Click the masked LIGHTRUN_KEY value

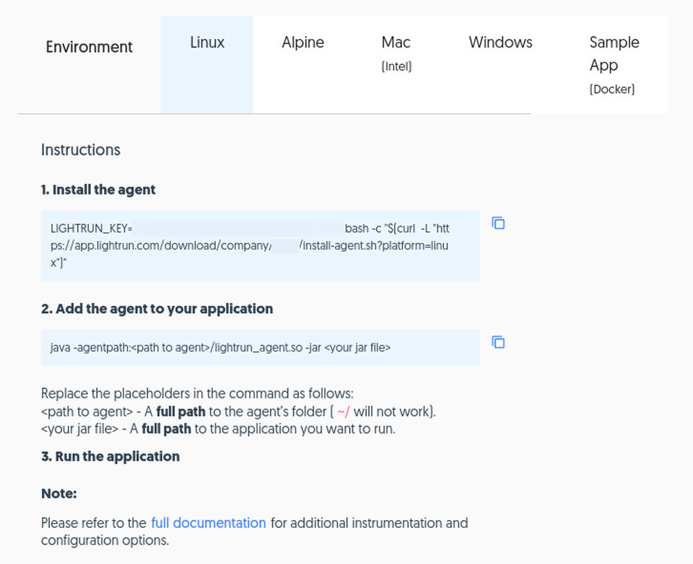(237, 229)
